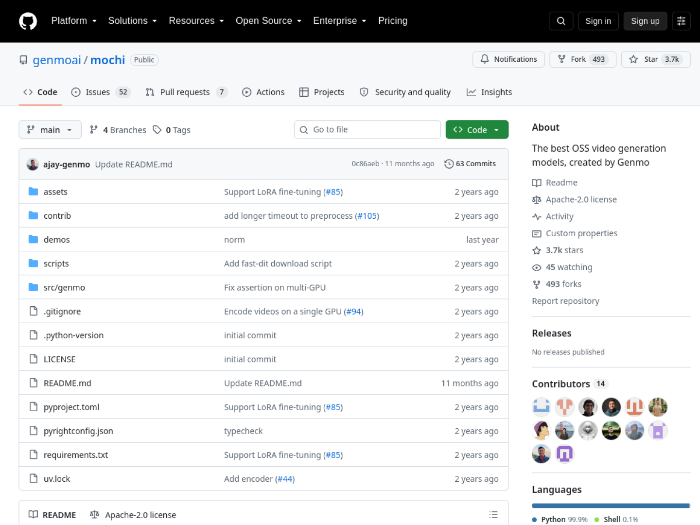This screenshot has width=700, height=525.
Task: Open Security and quality tab
Action: click(405, 92)
